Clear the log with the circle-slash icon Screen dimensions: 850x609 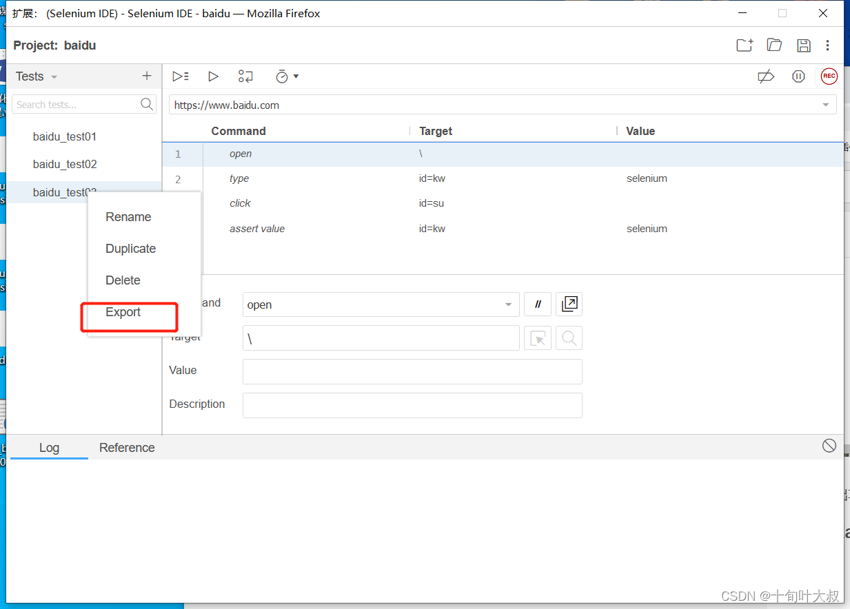pos(829,446)
